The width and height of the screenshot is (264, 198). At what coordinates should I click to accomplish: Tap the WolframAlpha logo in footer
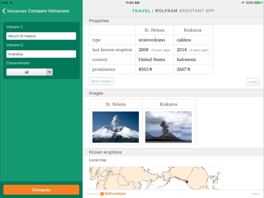(x=113, y=194)
